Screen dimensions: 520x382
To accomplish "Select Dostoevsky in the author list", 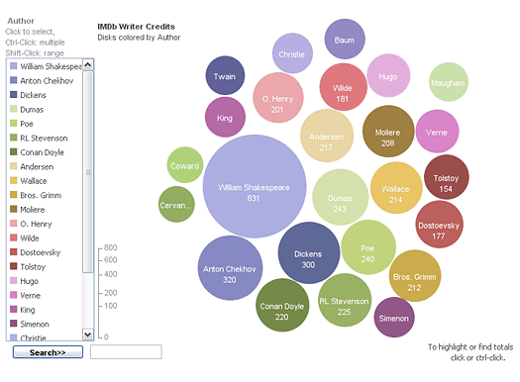I will coord(35,252).
